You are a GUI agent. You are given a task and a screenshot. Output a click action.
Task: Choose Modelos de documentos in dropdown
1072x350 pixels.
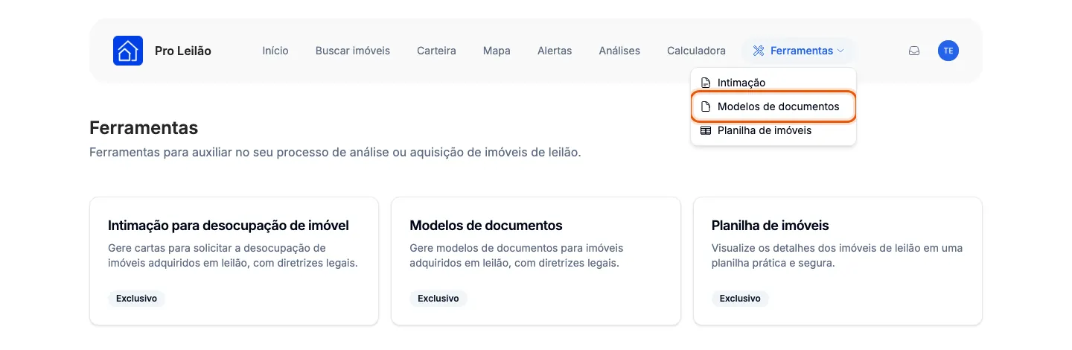(773, 106)
